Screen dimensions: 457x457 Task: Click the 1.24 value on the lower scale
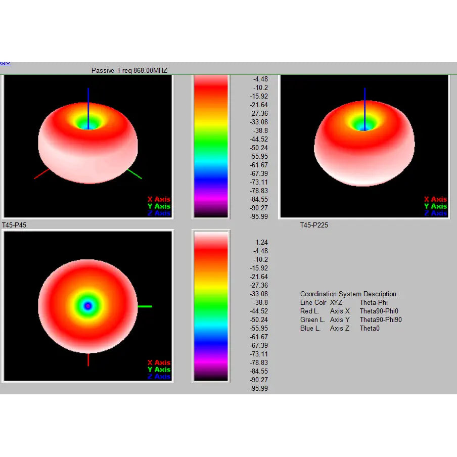tap(261, 242)
